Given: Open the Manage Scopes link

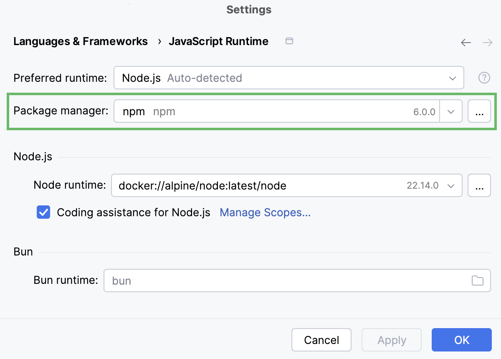Looking at the screenshot, I should click(x=265, y=212).
